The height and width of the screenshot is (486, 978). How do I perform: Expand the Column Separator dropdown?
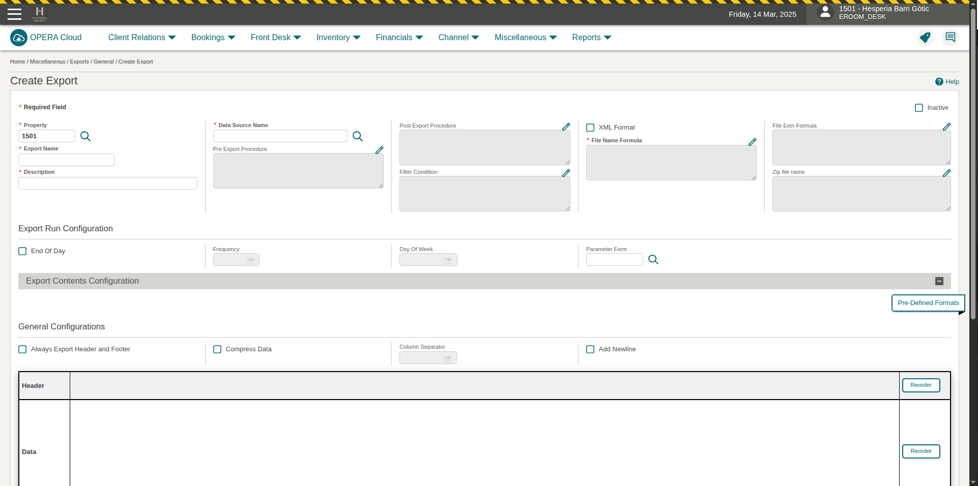pos(428,358)
